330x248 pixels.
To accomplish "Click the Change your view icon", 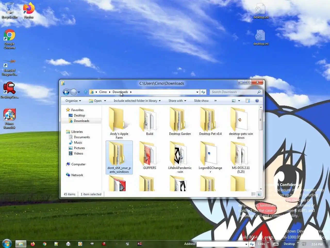I will [234, 101].
